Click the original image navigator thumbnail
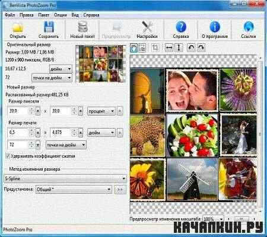 101,63
